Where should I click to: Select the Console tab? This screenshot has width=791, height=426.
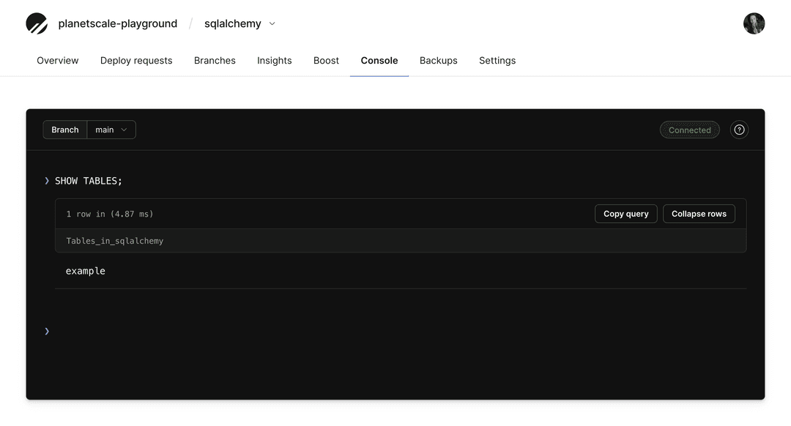point(379,61)
